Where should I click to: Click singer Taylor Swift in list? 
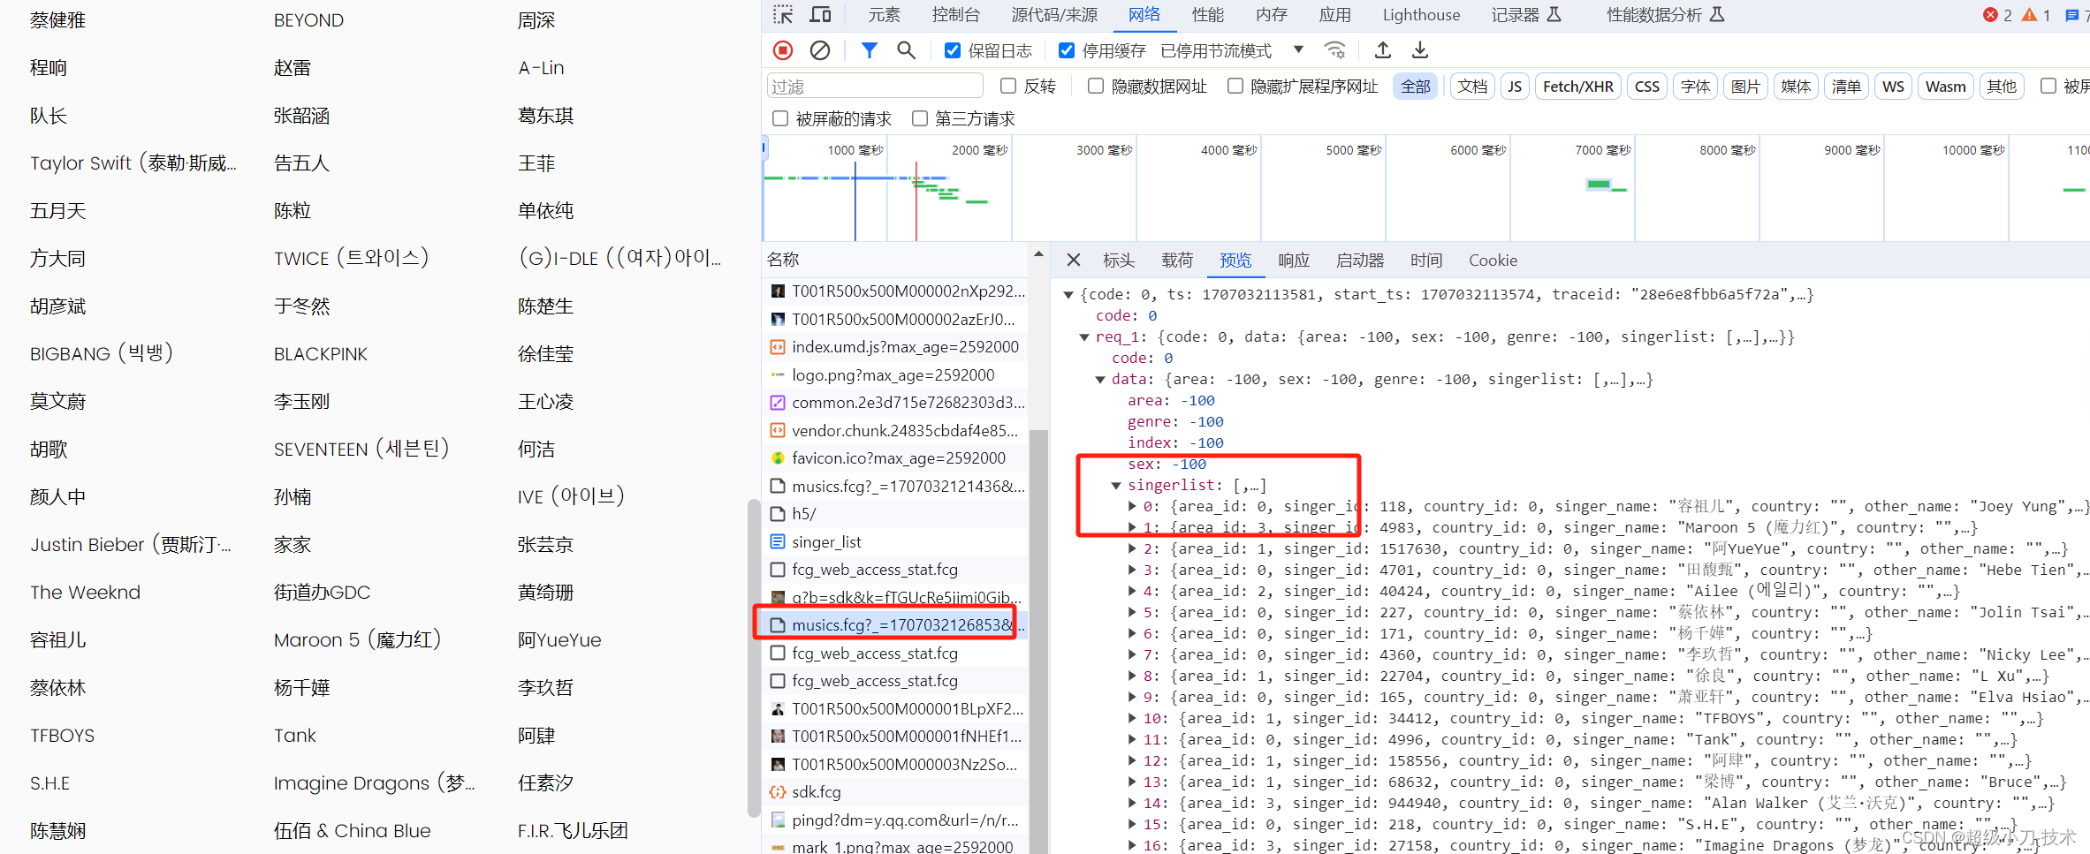(133, 163)
